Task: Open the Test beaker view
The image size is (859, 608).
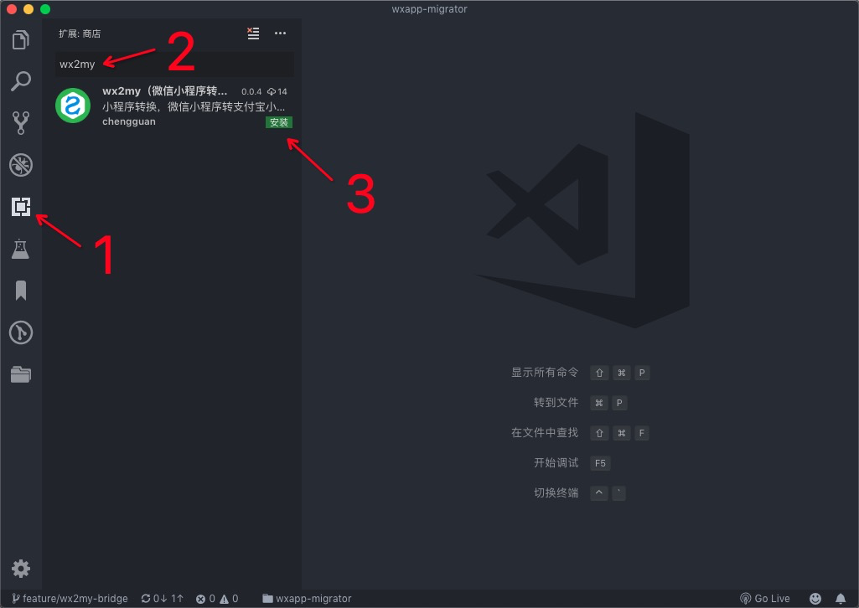Action: coord(21,249)
